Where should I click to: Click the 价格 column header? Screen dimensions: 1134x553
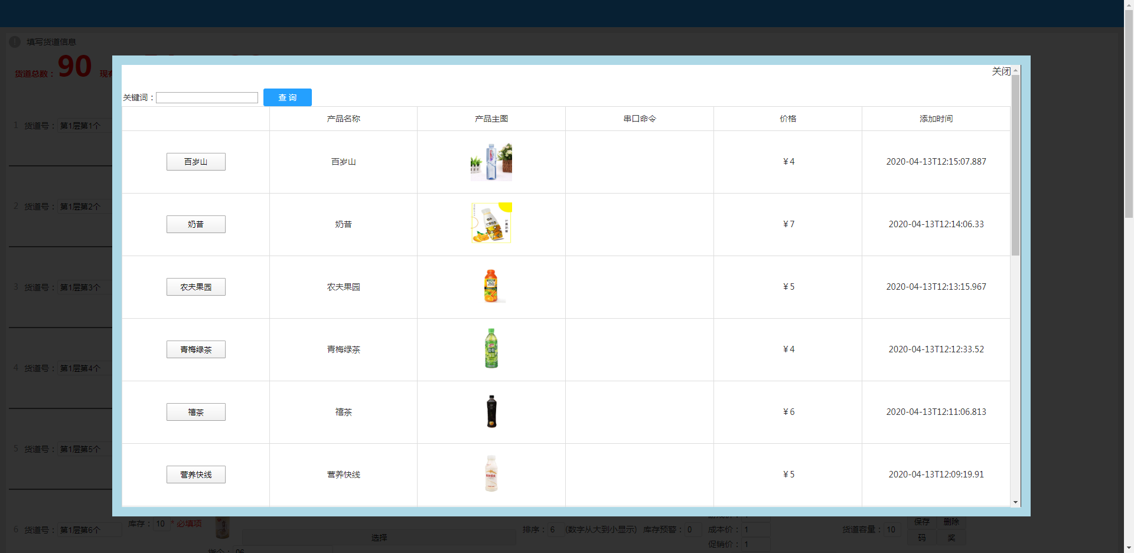coord(787,119)
